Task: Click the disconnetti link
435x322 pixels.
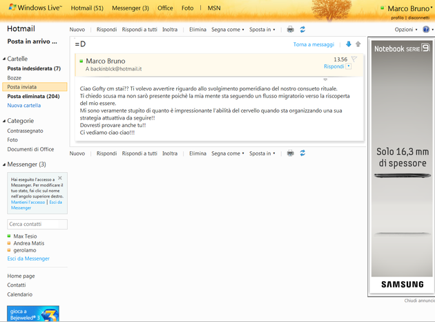Action: point(418,17)
